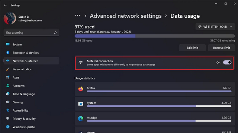Image resolution: width=238 pixels, height=133 pixels.
Task: Open the Windows Update label
Action: [x=24, y=127]
